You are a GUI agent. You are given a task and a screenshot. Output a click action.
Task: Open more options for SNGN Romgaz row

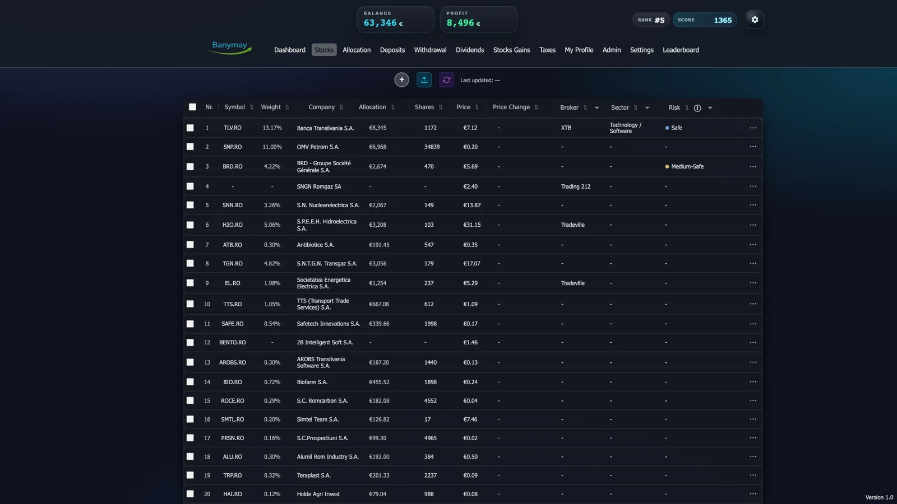point(753,186)
